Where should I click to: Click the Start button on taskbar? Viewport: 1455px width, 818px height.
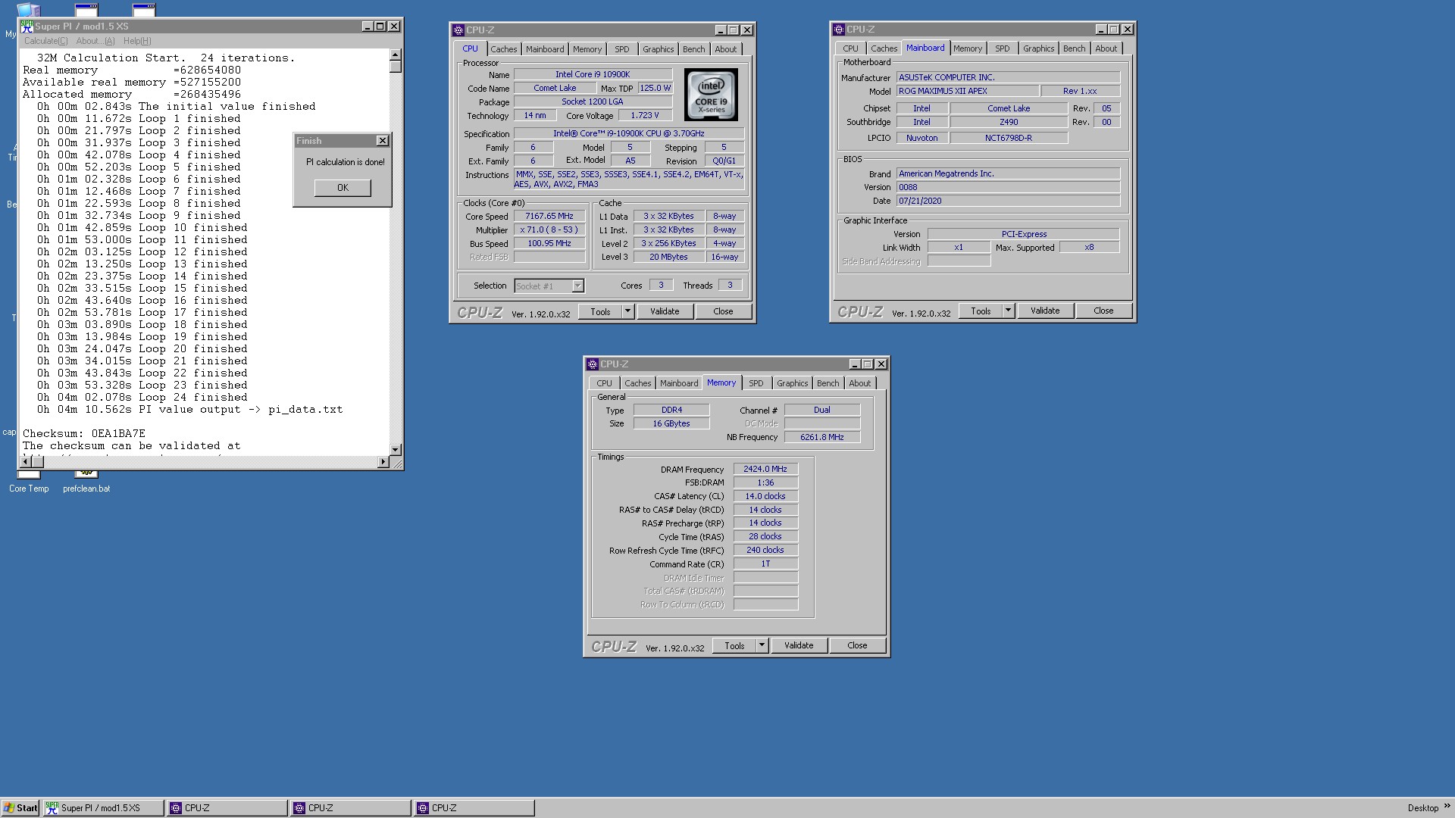pyautogui.click(x=21, y=808)
